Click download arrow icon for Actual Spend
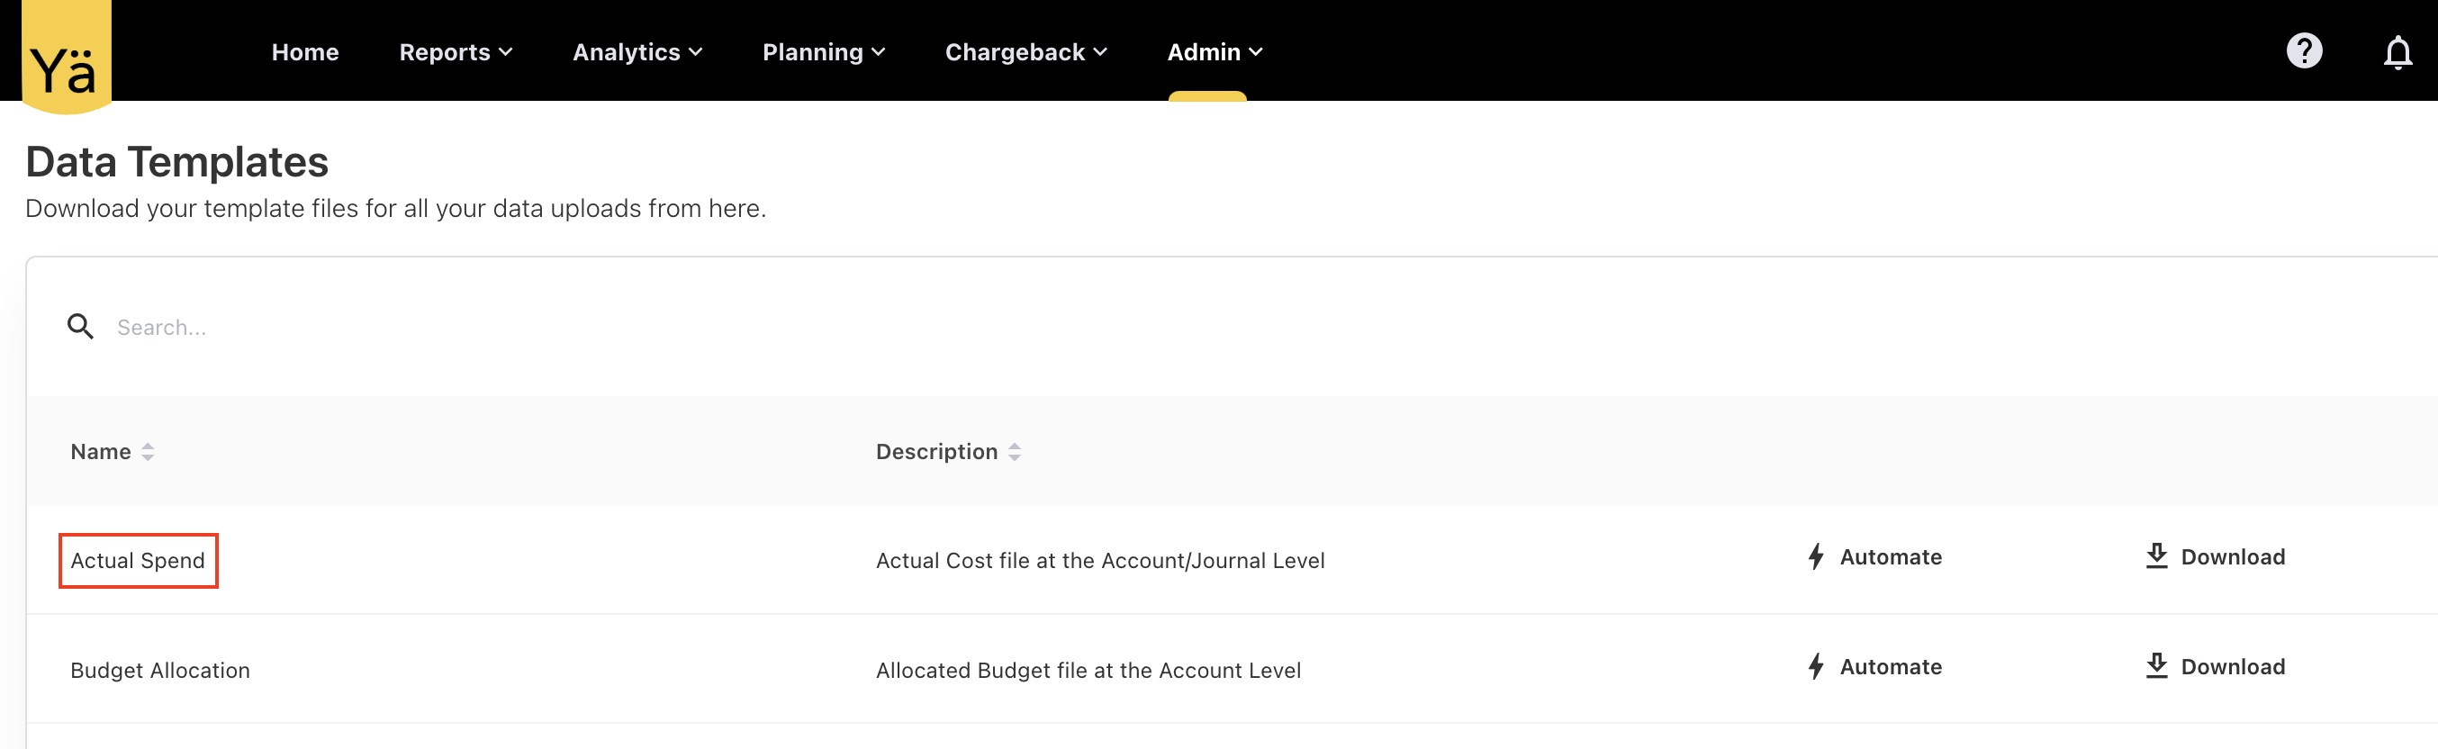2438x749 pixels. [2155, 555]
